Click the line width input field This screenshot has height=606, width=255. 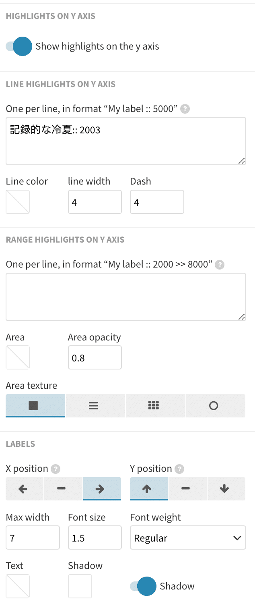[x=95, y=202]
